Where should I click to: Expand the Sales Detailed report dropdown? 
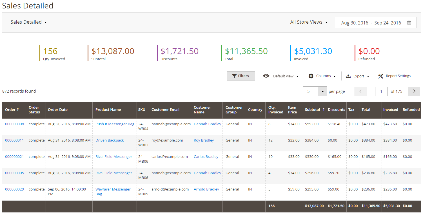[29, 22]
